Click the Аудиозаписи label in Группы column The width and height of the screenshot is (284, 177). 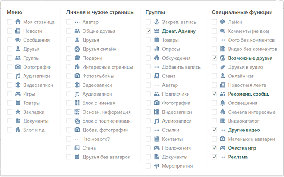(x=177, y=121)
